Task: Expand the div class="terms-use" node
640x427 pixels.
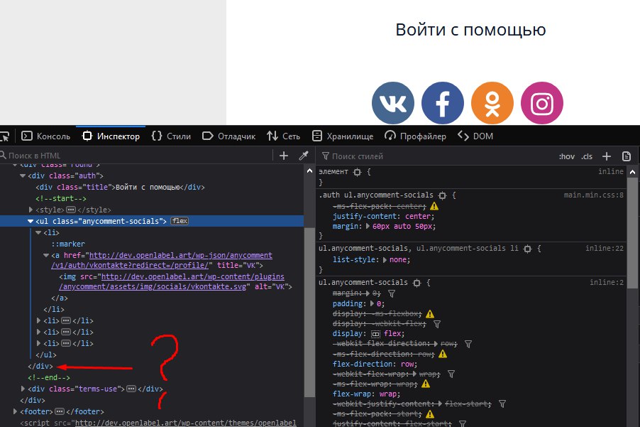Action: click(23, 389)
